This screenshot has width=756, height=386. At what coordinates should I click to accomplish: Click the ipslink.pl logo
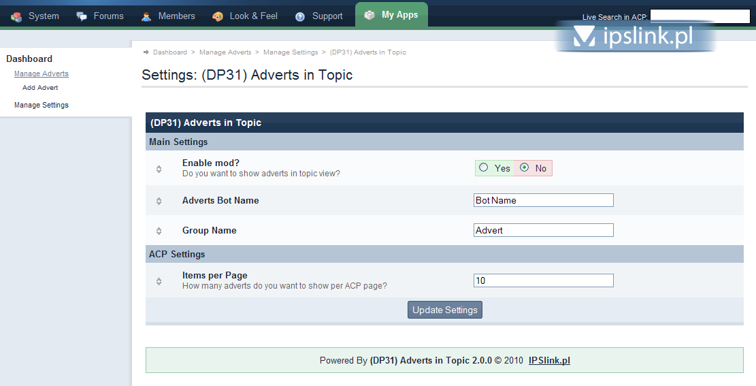(634, 36)
